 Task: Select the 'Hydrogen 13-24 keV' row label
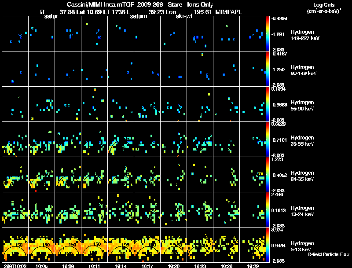pyautogui.click(x=302, y=211)
